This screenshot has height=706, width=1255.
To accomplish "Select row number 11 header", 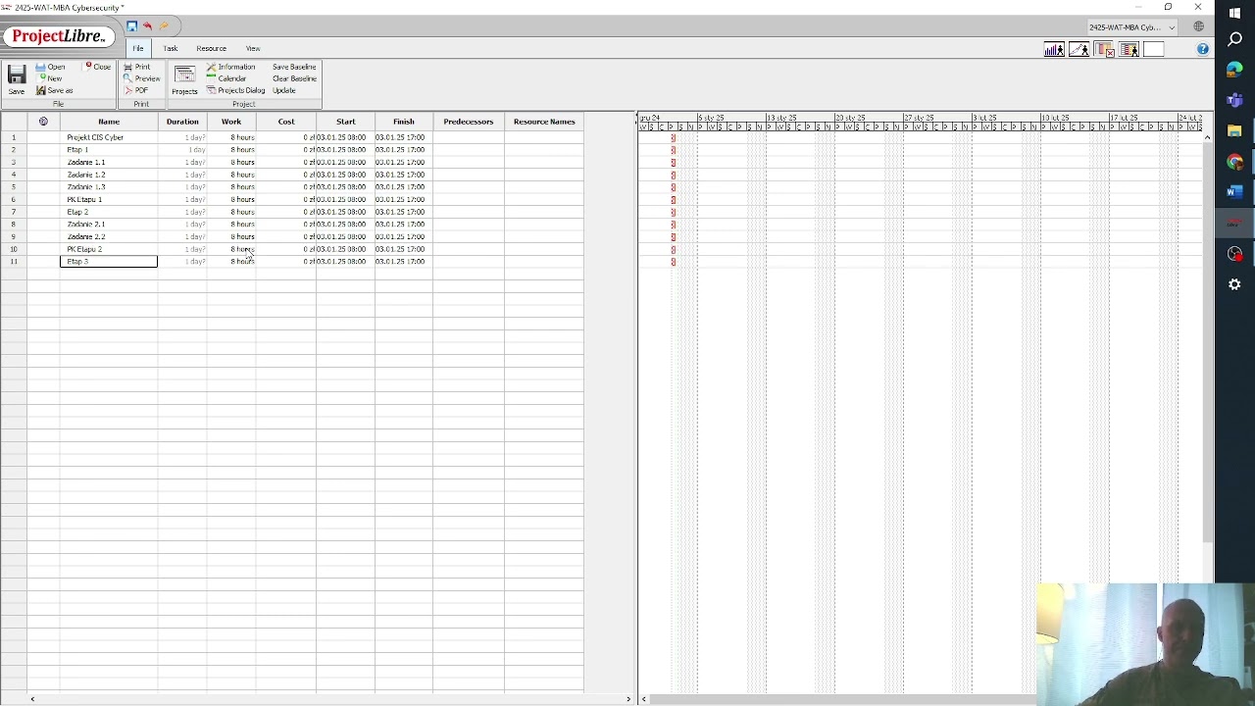I will click(x=14, y=262).
